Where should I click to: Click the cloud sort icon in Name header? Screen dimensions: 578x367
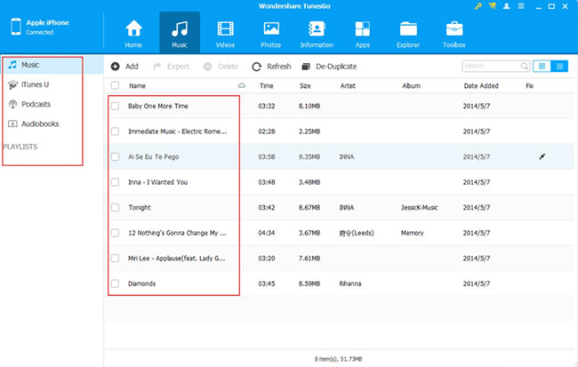click(242, 85)
